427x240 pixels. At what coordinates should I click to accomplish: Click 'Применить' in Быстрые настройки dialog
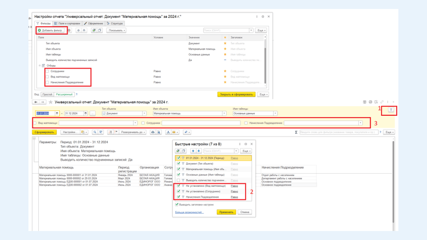pos(226,212)
